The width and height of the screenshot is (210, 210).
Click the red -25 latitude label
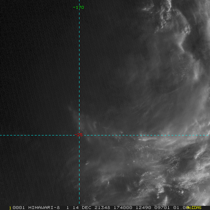pos(79,135)
